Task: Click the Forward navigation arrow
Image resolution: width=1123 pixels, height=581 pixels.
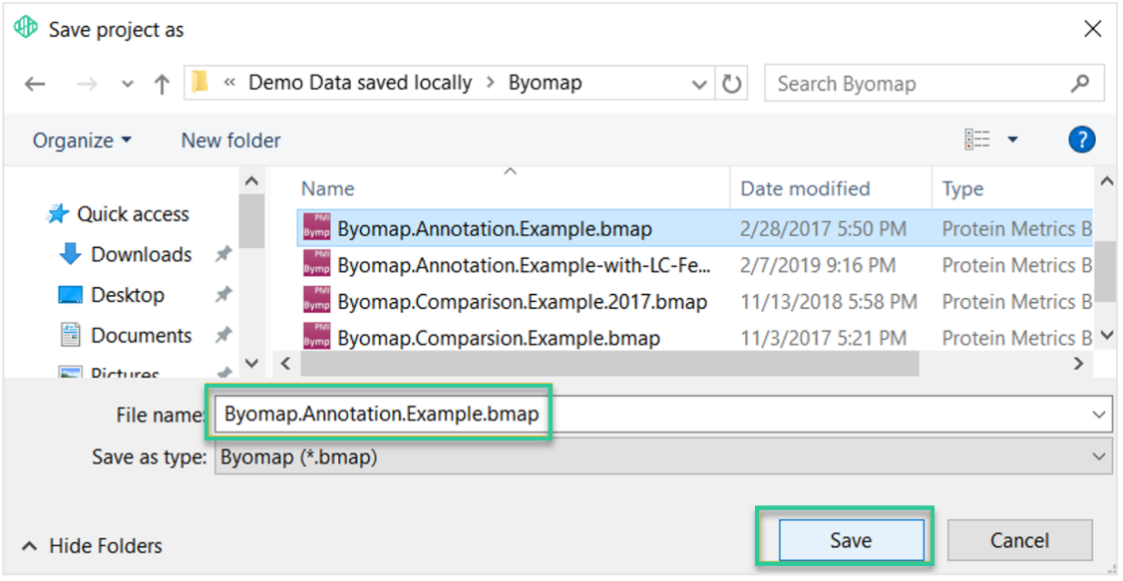Action: tap(87, 85)
